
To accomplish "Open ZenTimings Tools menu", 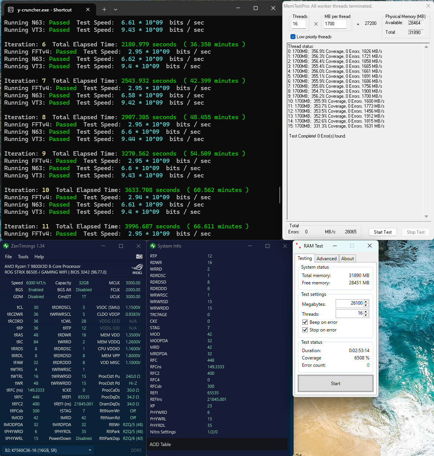I will [23, 256].
